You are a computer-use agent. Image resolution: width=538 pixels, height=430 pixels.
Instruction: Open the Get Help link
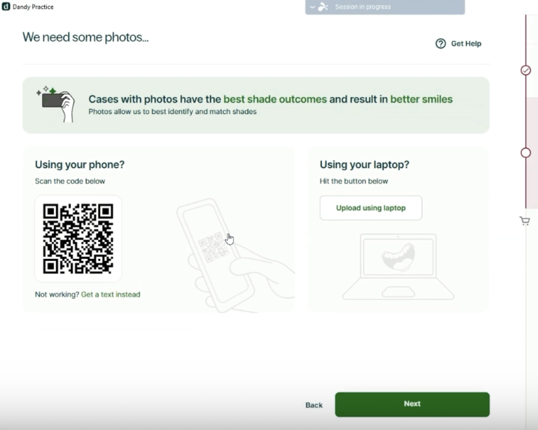(x=458, y=43)
